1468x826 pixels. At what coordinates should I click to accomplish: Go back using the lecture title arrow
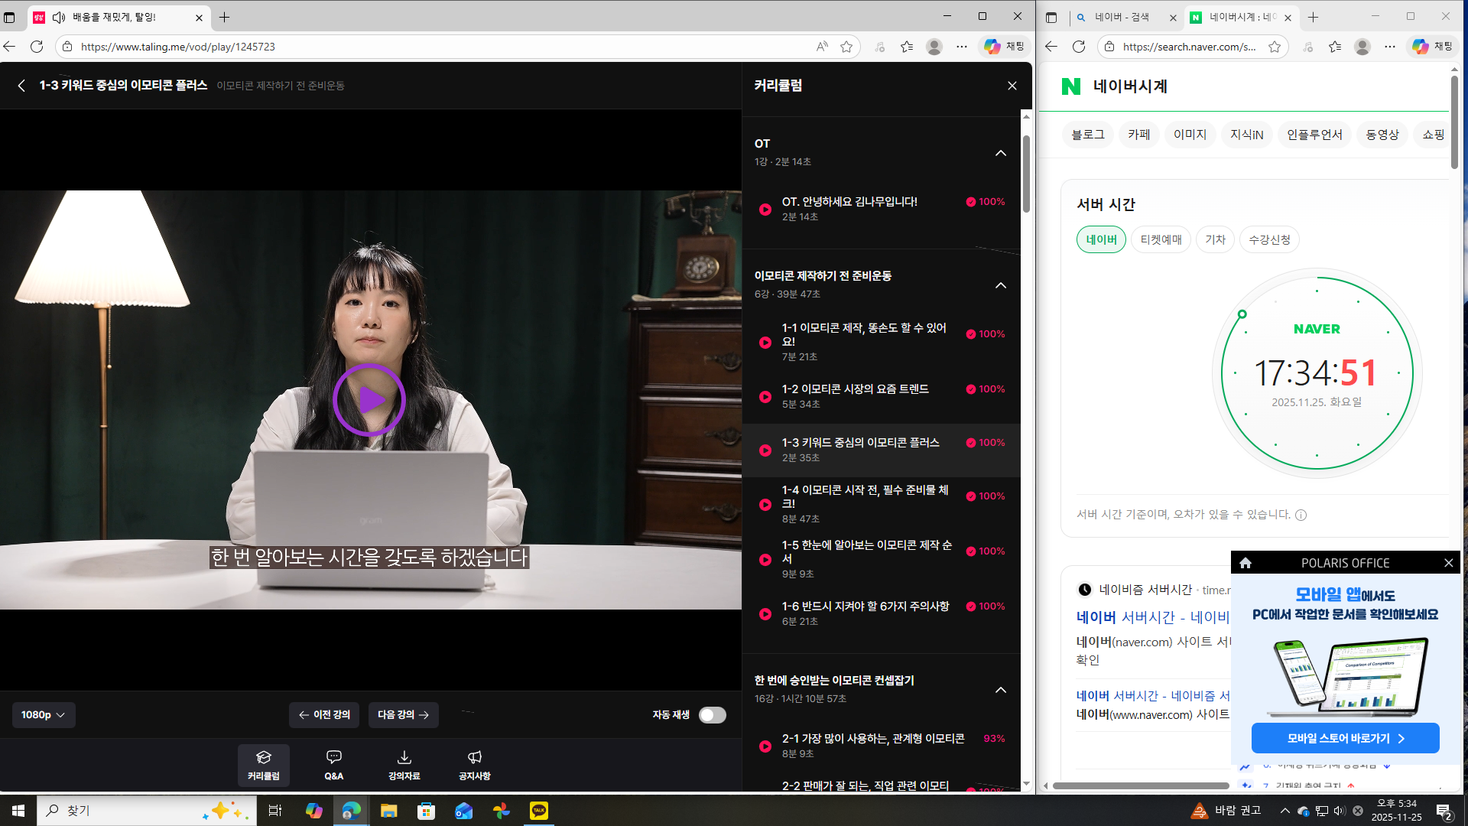pos(21,86)
